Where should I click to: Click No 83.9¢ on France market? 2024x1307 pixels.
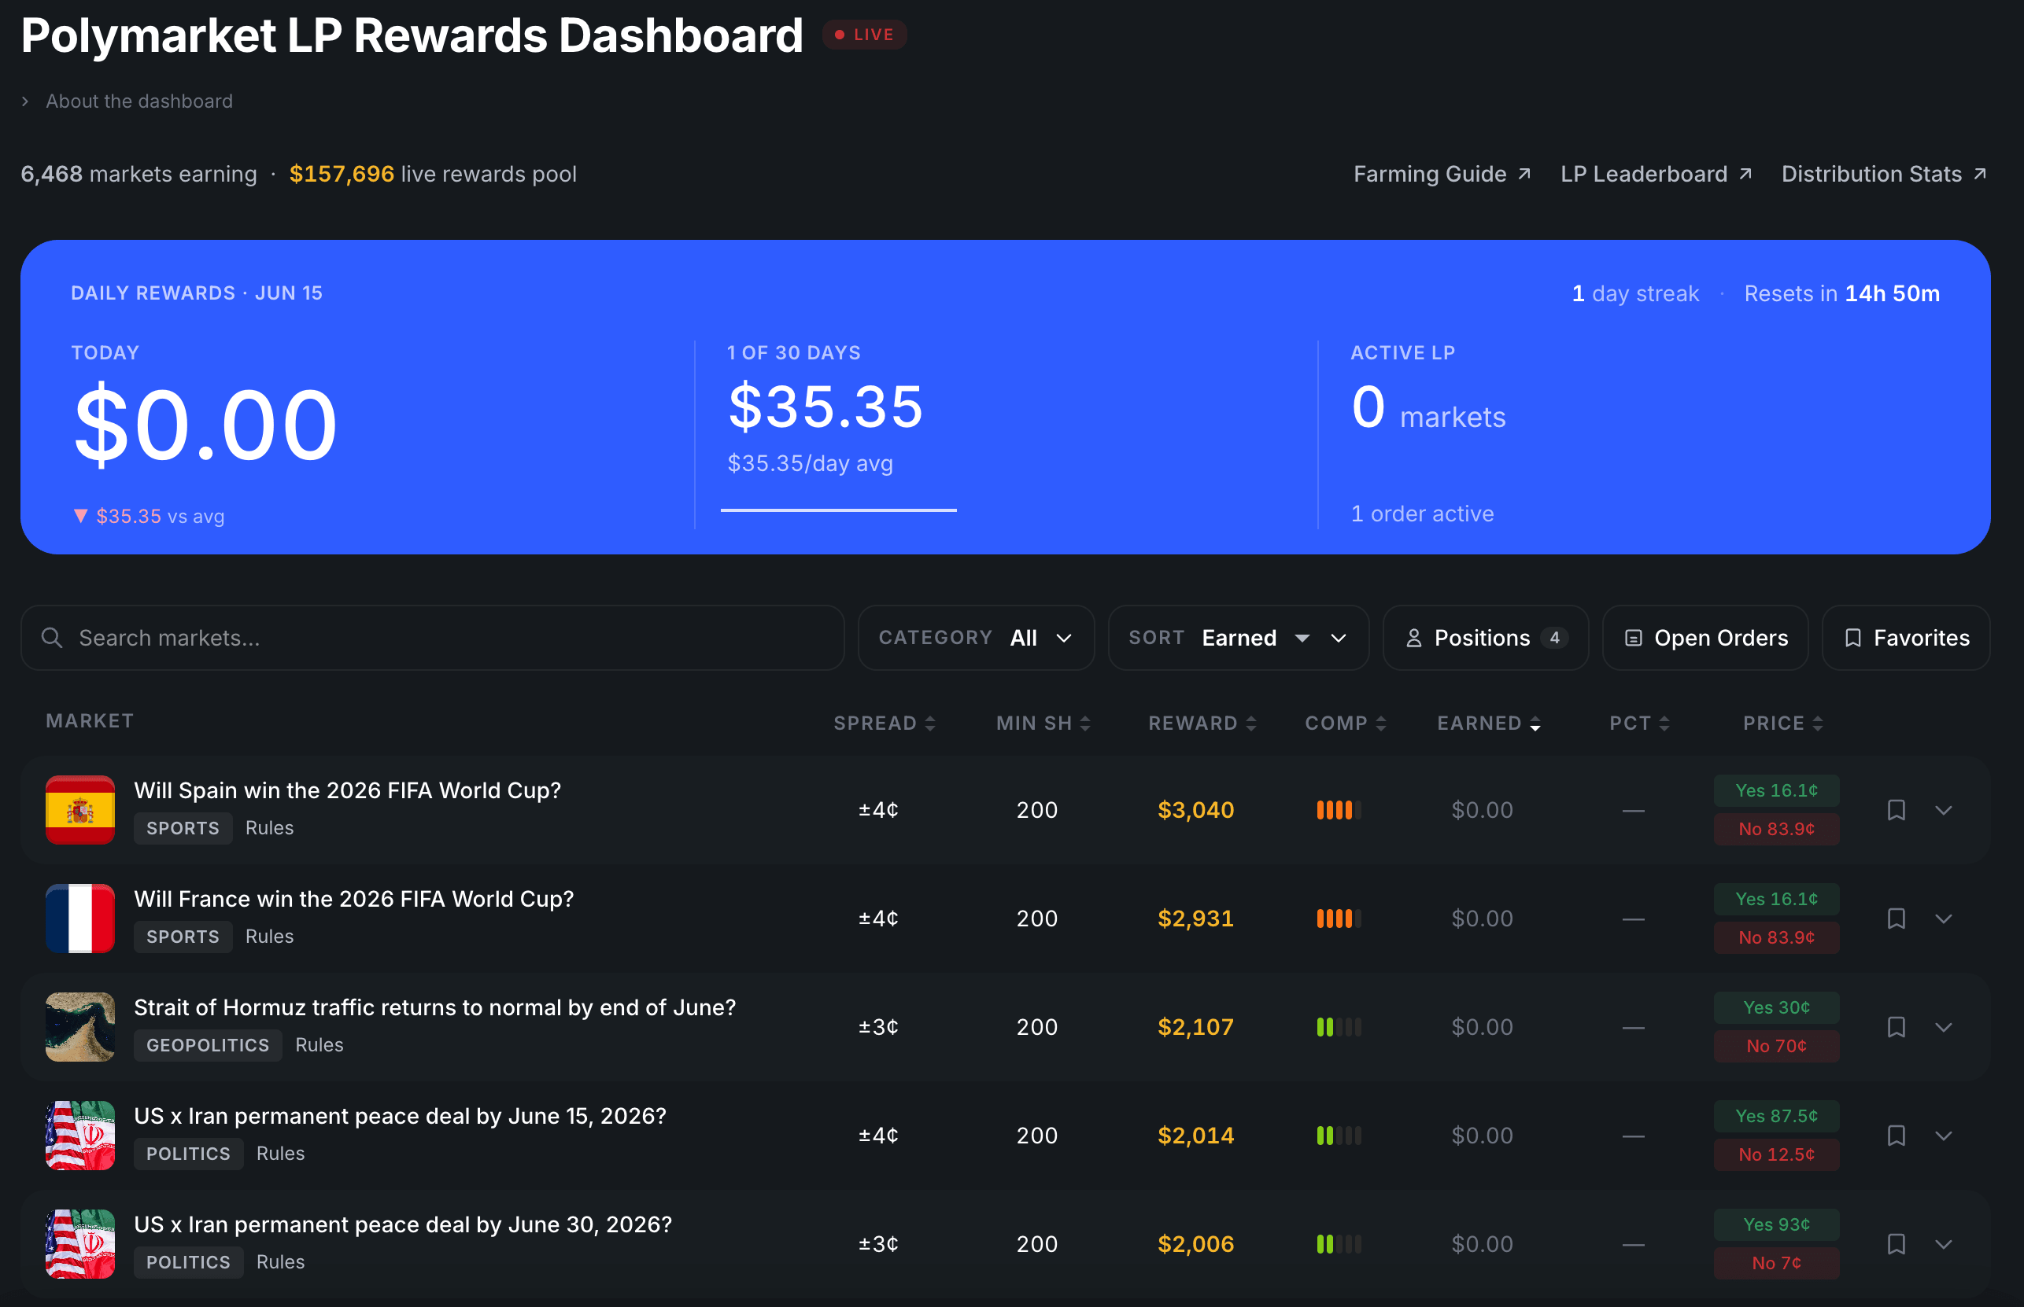click(1776, 938)
